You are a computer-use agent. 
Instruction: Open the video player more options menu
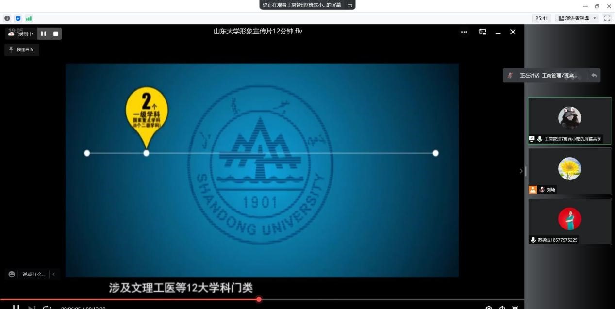pos(464,32)
